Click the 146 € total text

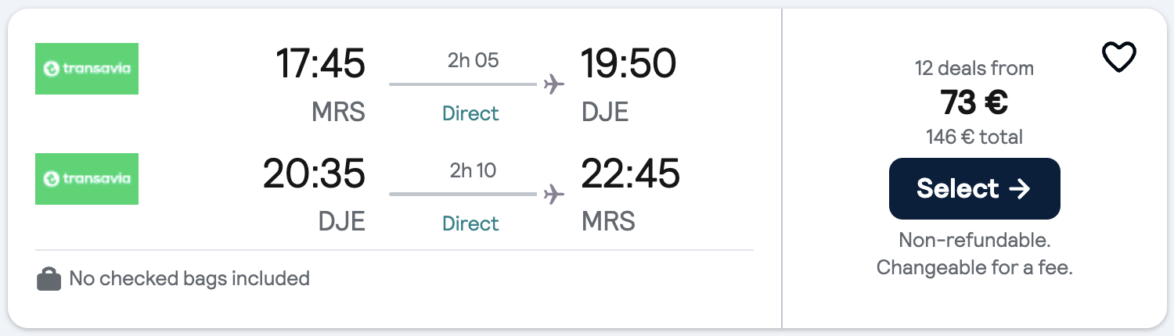[974, 138]
